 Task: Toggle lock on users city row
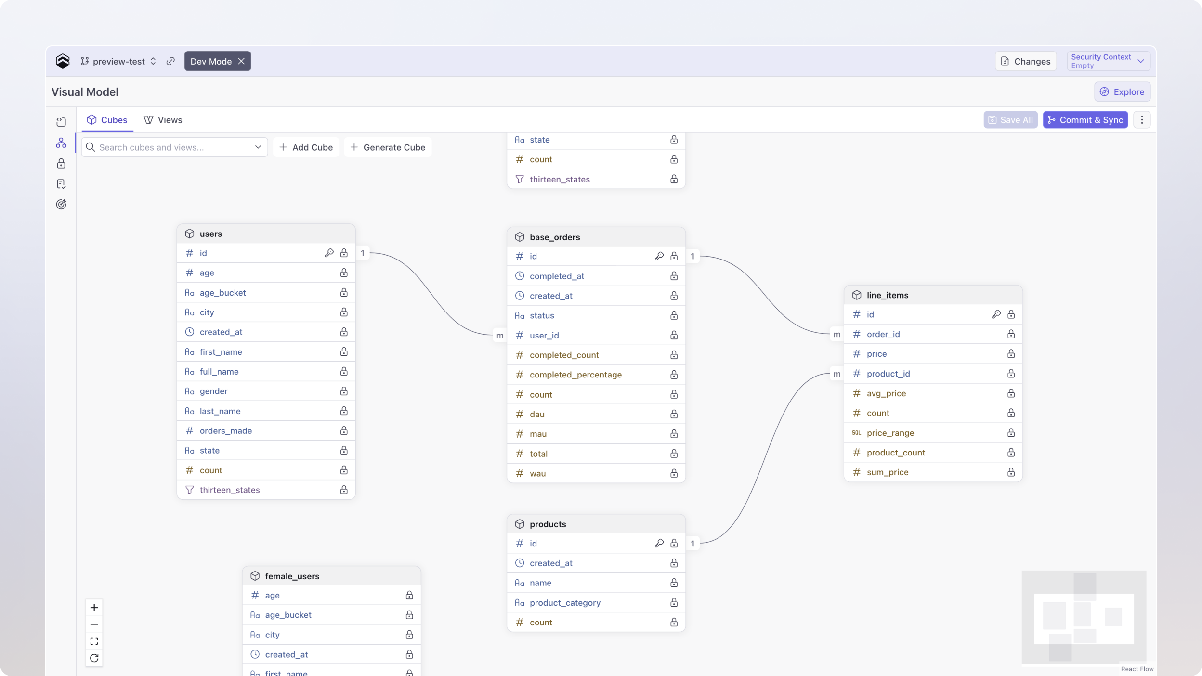(344, 312)
